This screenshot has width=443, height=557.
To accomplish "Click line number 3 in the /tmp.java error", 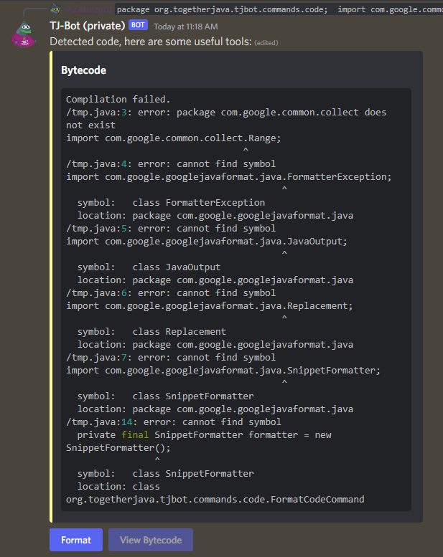I will (x=123, y=113).
